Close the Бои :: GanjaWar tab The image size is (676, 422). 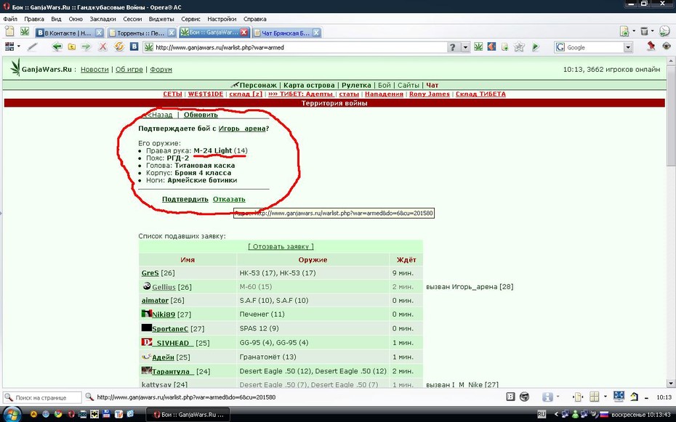coord(244,32)
